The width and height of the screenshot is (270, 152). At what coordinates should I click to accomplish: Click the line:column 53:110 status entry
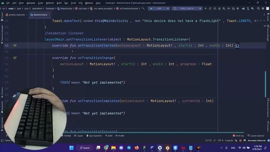coord(208,141)
